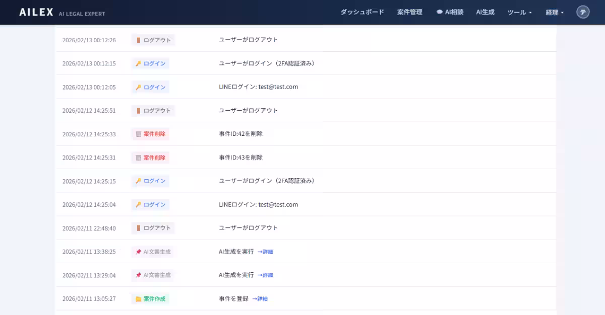Screen dimensions: 605x315
Task: Open 詳細 for the 事件を登録 entry
Action: coord(262,298)
